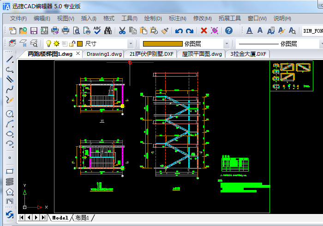The height and width of the screenshot is (226, 323).
Task: Open the 绘制(D) menu
Action: [x=153, y=18]
